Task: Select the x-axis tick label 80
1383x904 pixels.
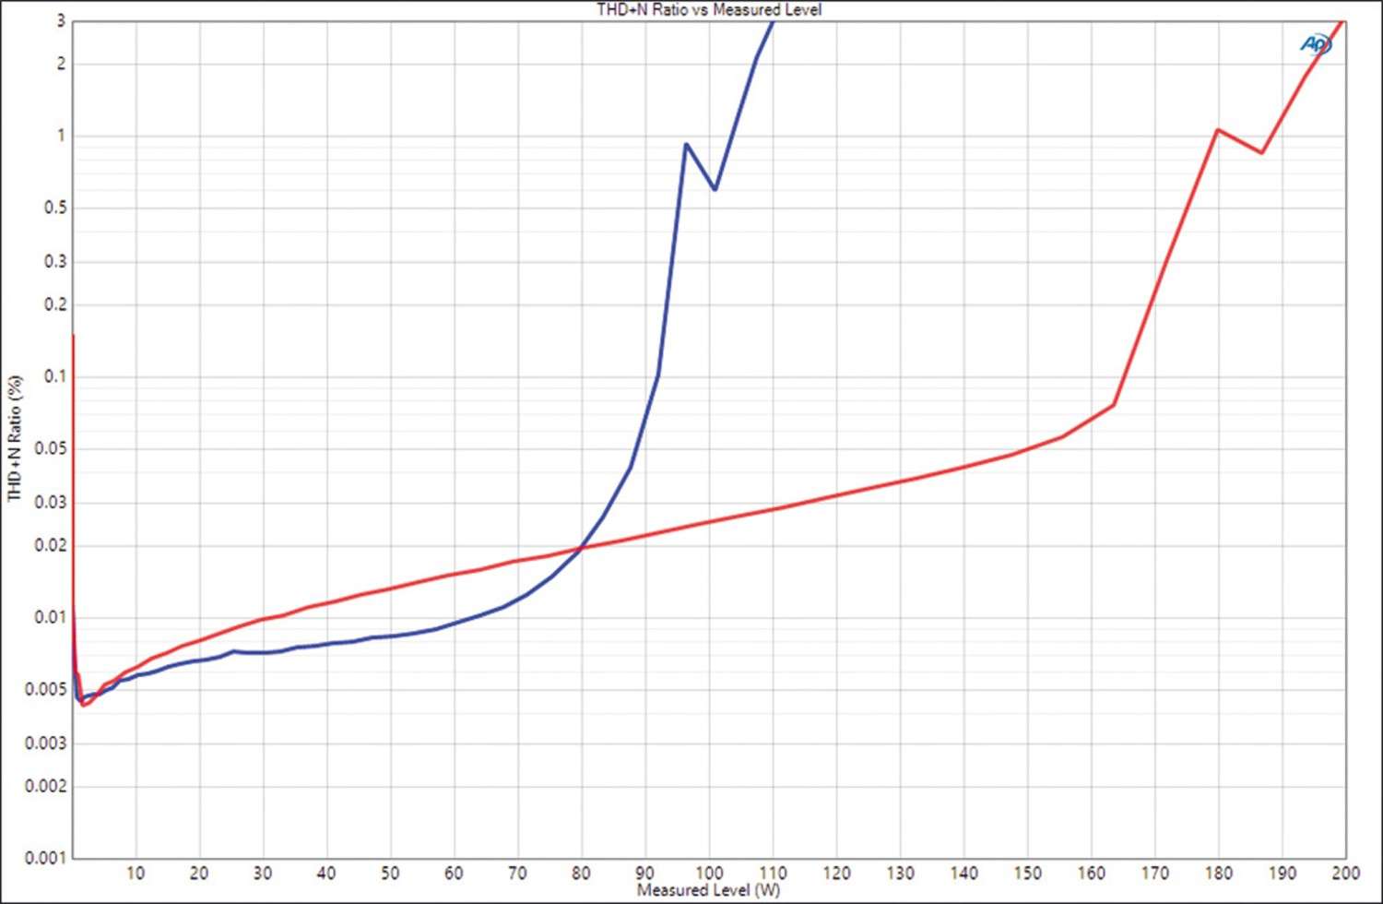Action: coord(581,873)
